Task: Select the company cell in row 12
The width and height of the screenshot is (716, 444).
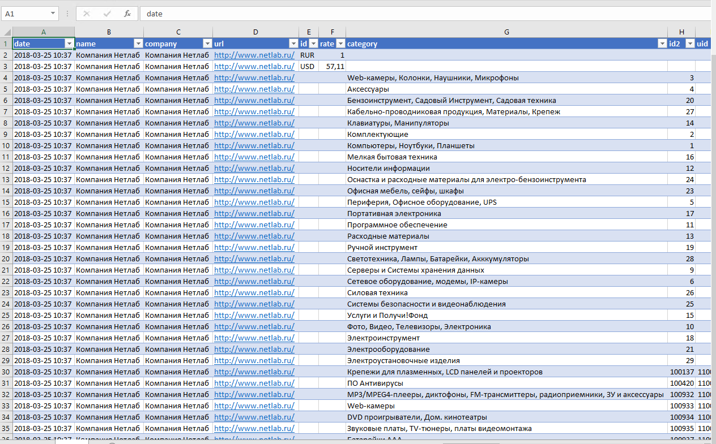Action: pyautogui.click(x=178, y=168)
